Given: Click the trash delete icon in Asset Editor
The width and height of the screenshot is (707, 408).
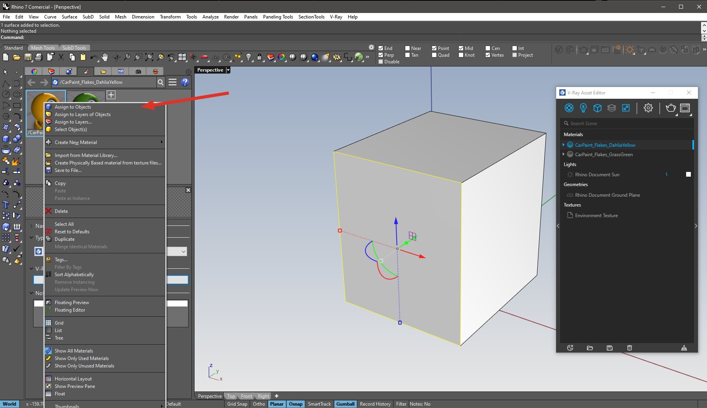Looking at the screenshot, I should coord(629,348).
